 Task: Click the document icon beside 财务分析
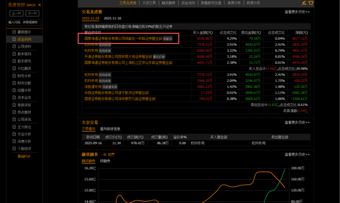coord(14,76)
